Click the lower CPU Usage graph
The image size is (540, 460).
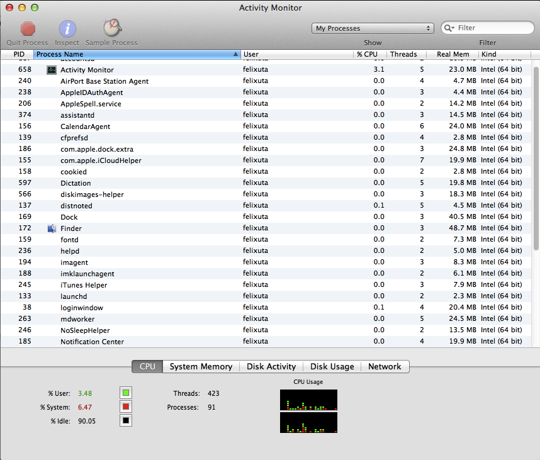[x=308, y=422]
